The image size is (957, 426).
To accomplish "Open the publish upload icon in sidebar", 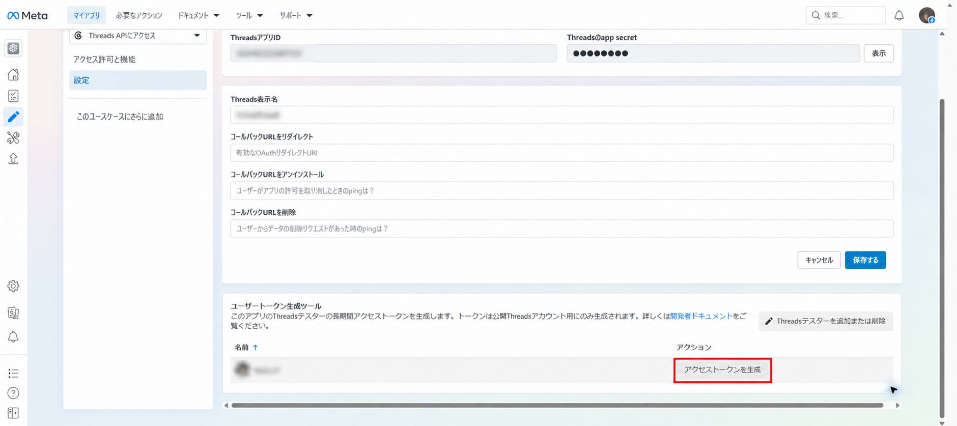I will (13, 159).
